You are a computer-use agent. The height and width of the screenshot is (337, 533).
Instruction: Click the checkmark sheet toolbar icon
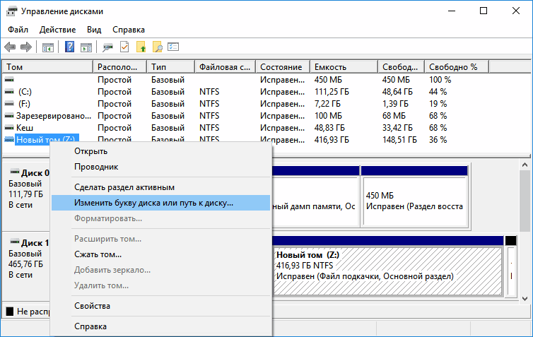[x=124, y=47]
